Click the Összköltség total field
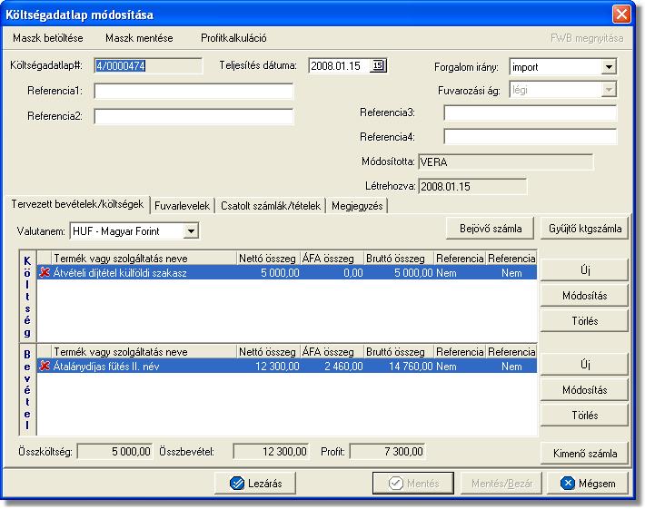This screenshot has width=645, height=509. click(115, 452)
